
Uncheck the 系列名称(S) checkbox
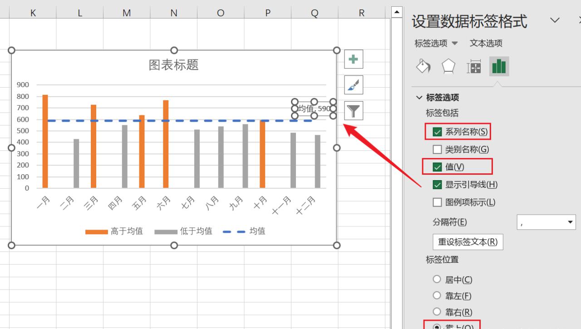coord(438,132)
